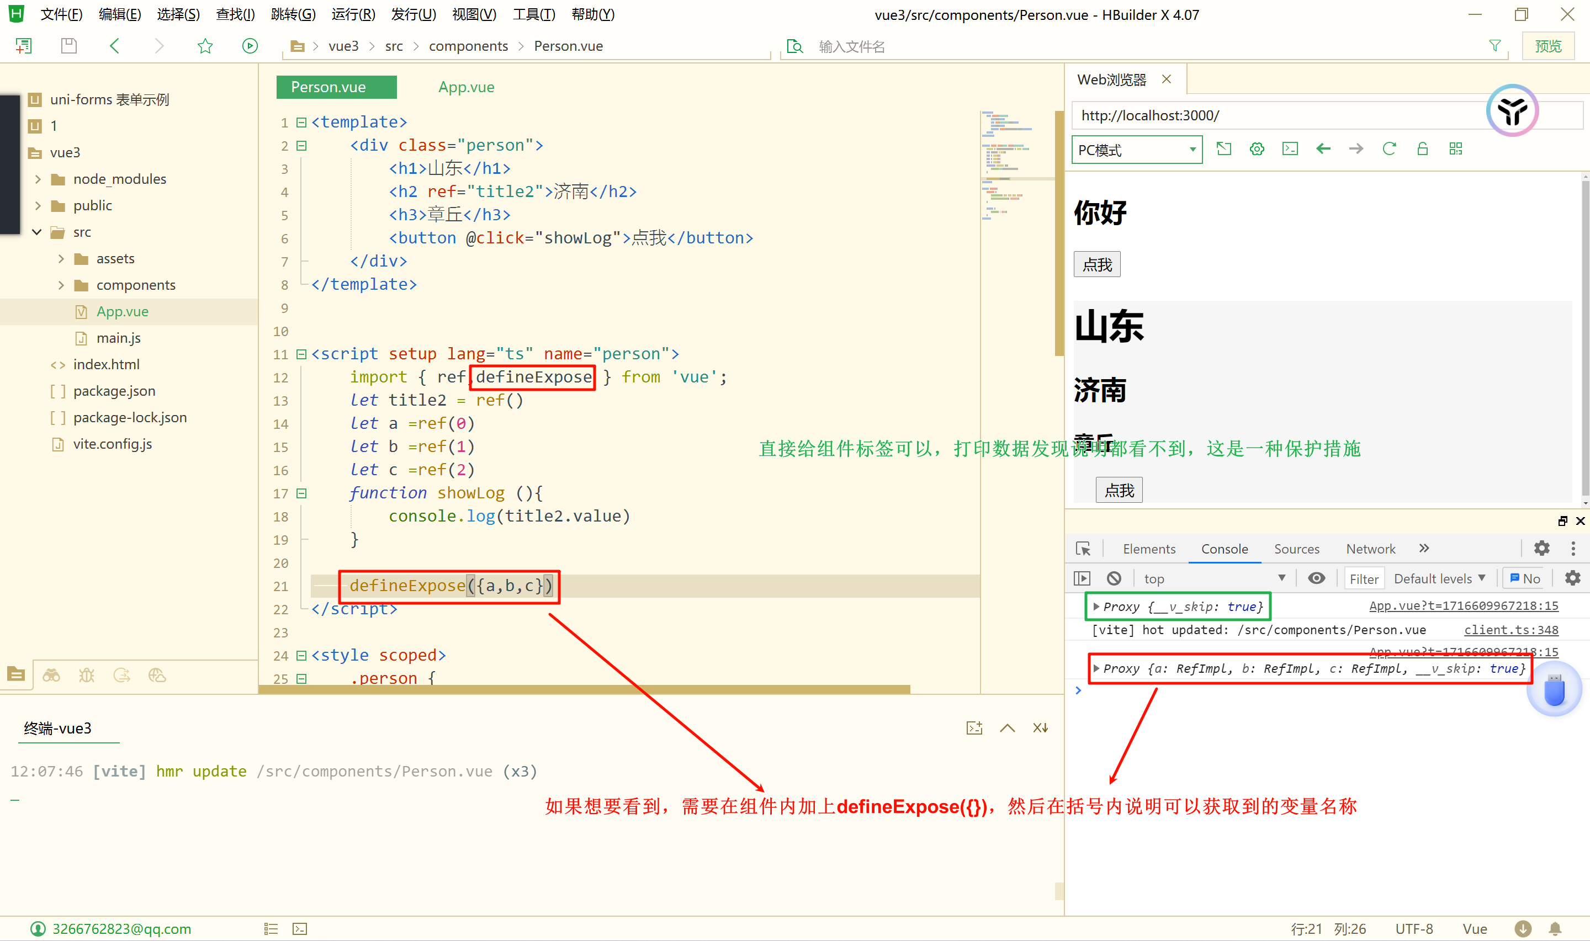Open DevTools inspect element picker
1590x941 pixels.
pos(1083,549)
